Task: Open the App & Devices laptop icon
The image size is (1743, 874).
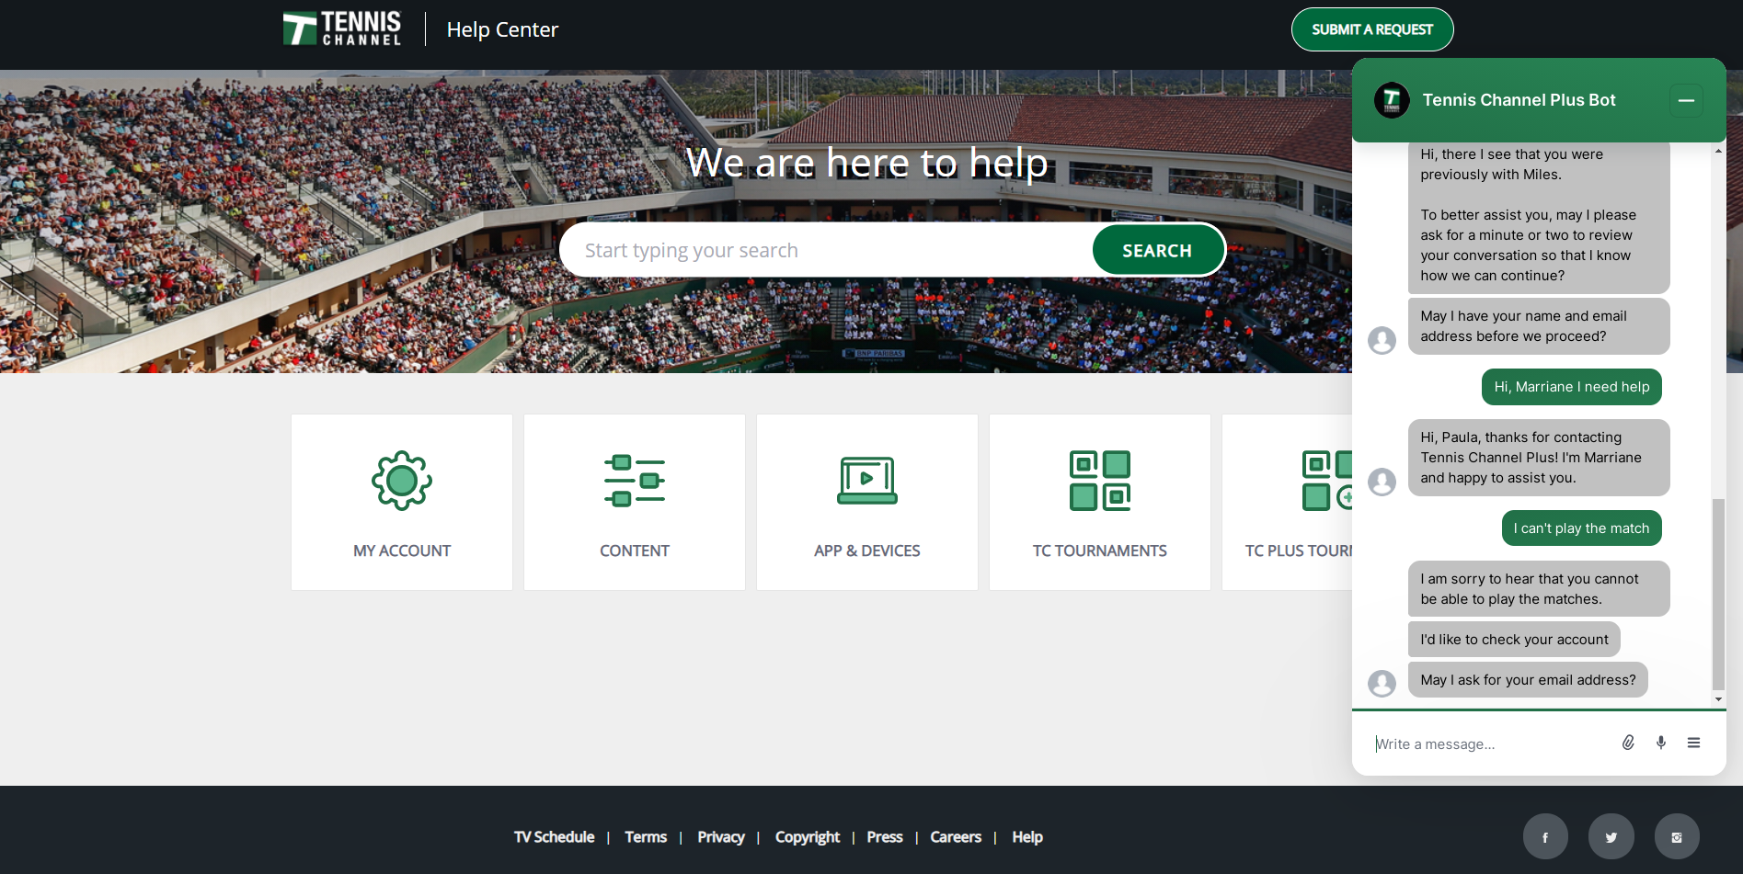Action: coord(867,481)
